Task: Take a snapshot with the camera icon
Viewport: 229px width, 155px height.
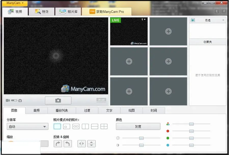Action: [58, 100]
